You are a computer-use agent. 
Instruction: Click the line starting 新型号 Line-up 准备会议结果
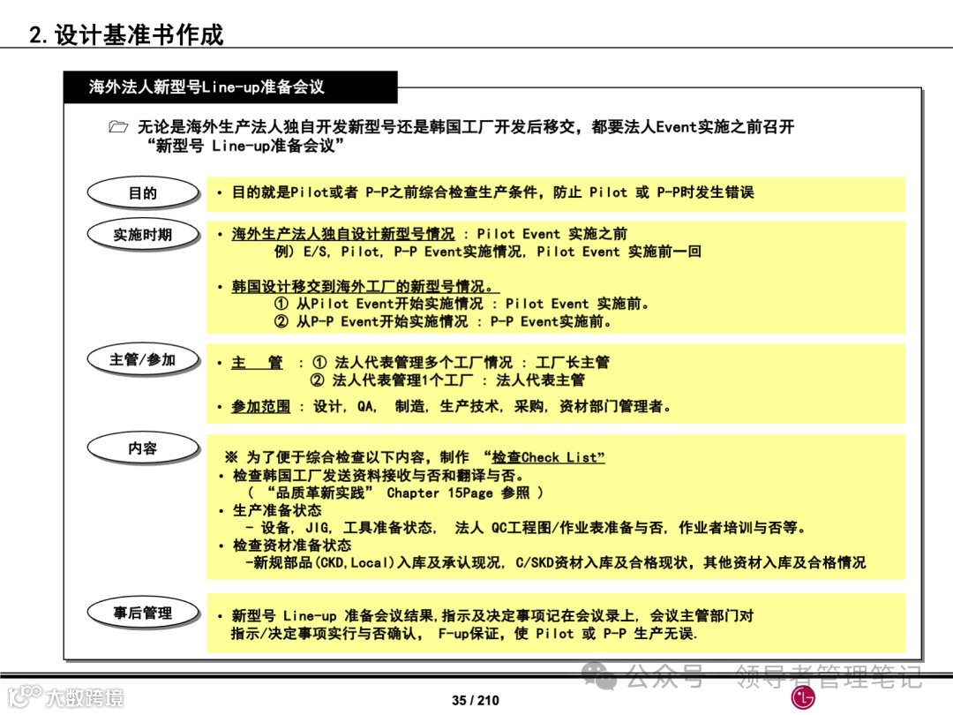[492, 616]
